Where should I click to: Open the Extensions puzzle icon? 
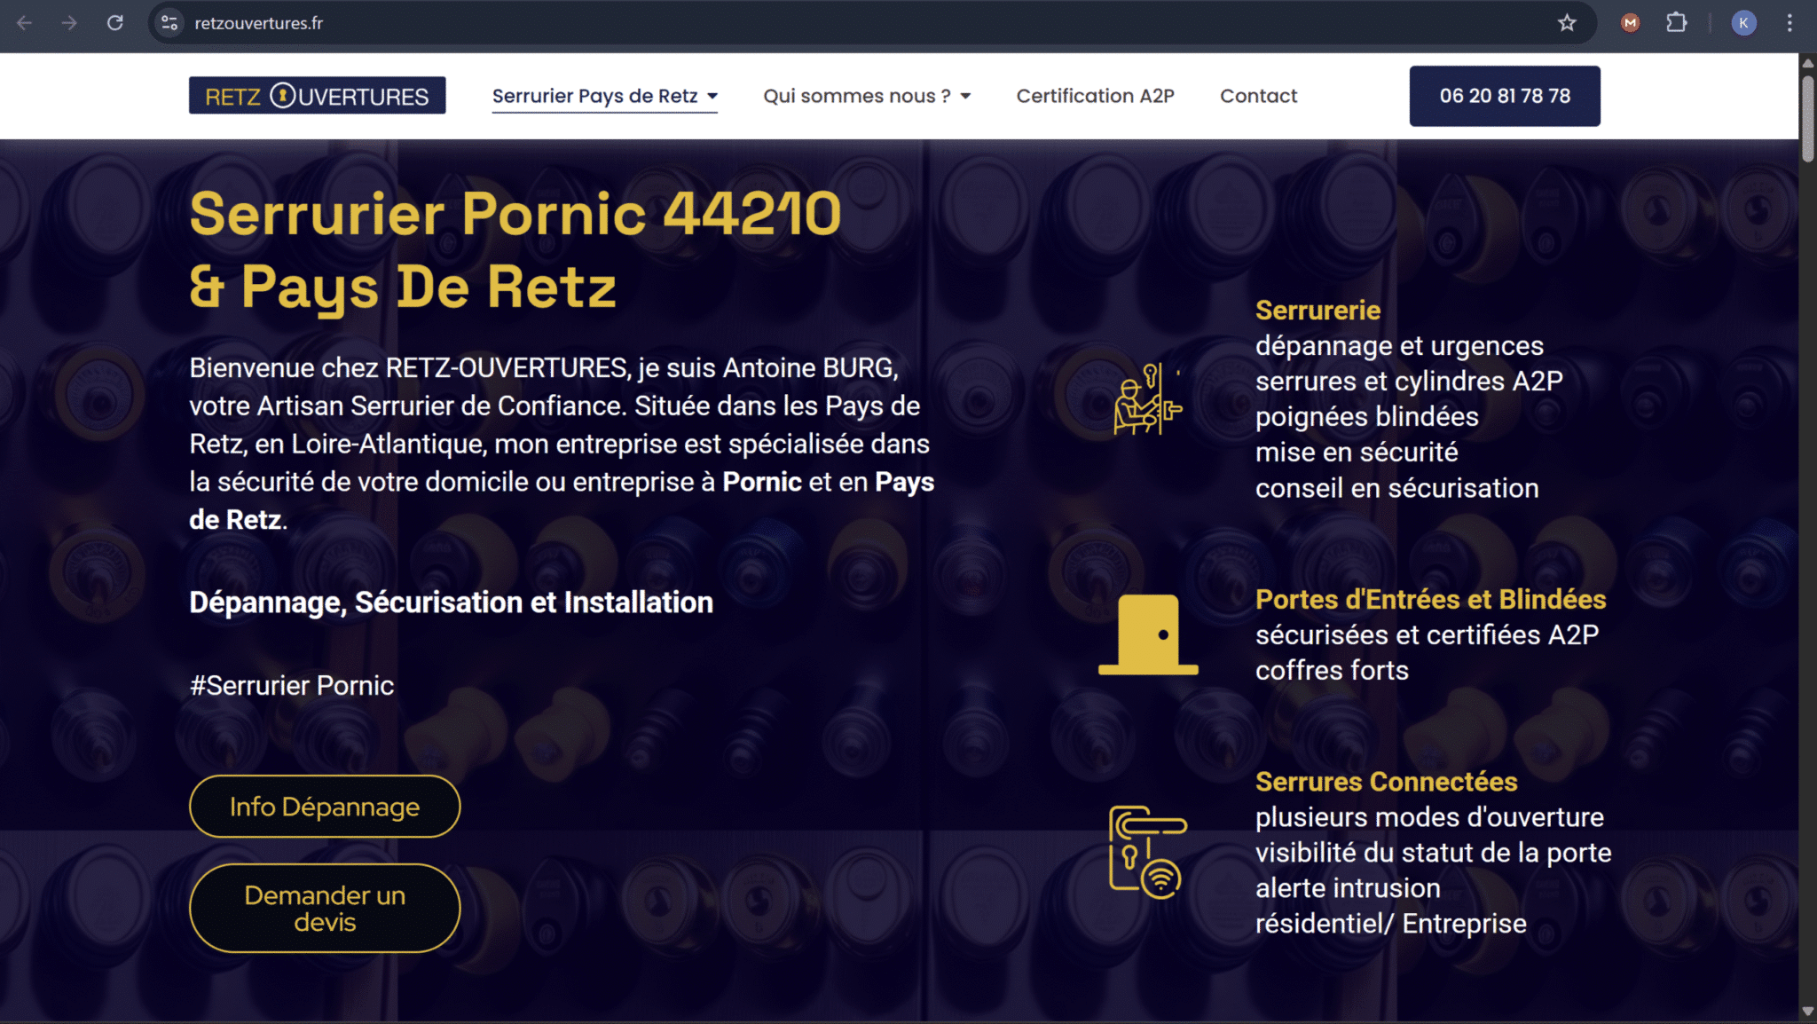pos(1676,23)
